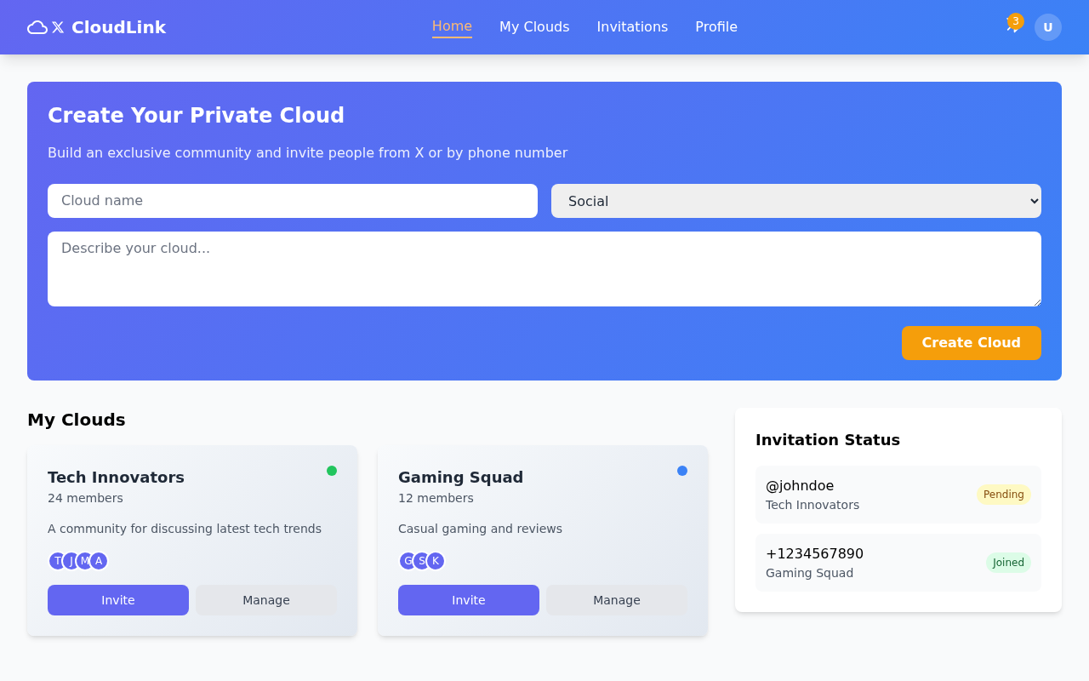Click the Cloud name input field
This screenshot has width=1089, height=681.
(293, 201)
